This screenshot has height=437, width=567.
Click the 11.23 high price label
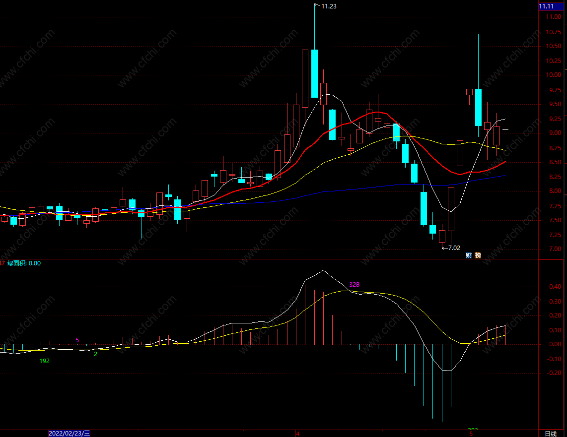pos(329,6)
